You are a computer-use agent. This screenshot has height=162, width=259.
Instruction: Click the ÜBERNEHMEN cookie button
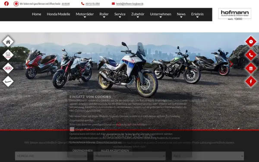pos(82,150)
